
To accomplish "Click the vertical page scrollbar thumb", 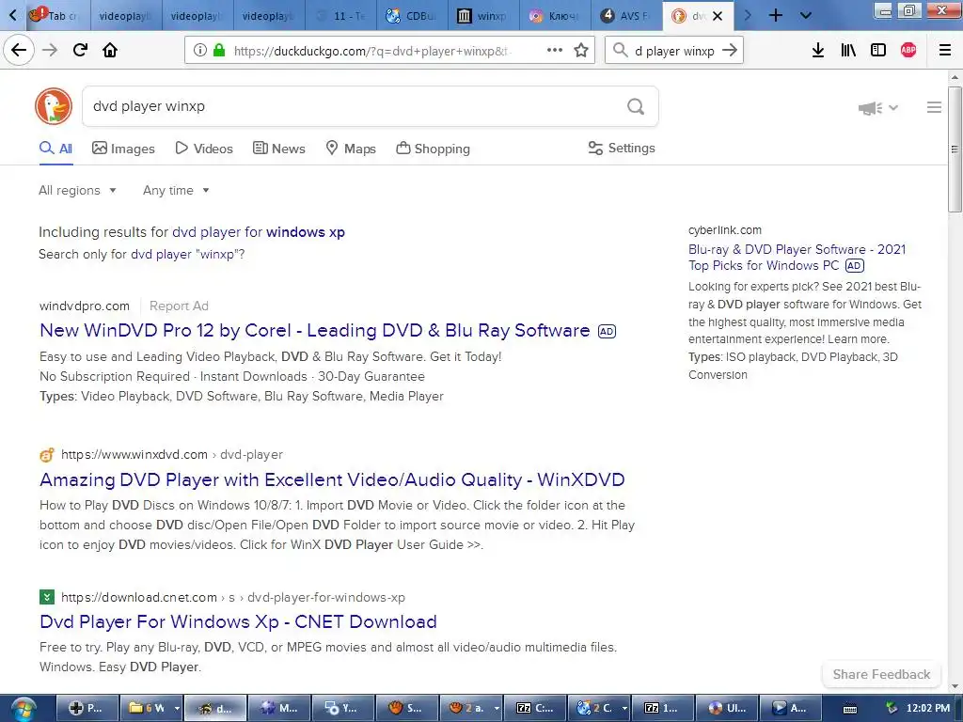I will (955, 149).
